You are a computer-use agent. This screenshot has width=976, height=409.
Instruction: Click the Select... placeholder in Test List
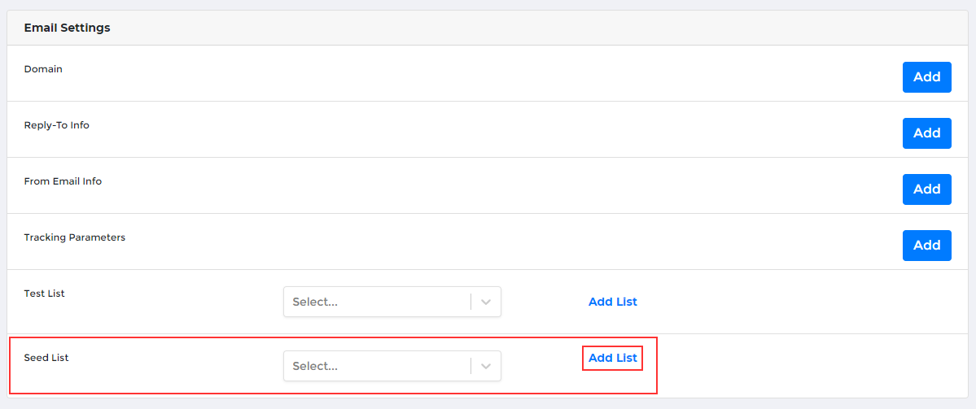coord(315,302)
